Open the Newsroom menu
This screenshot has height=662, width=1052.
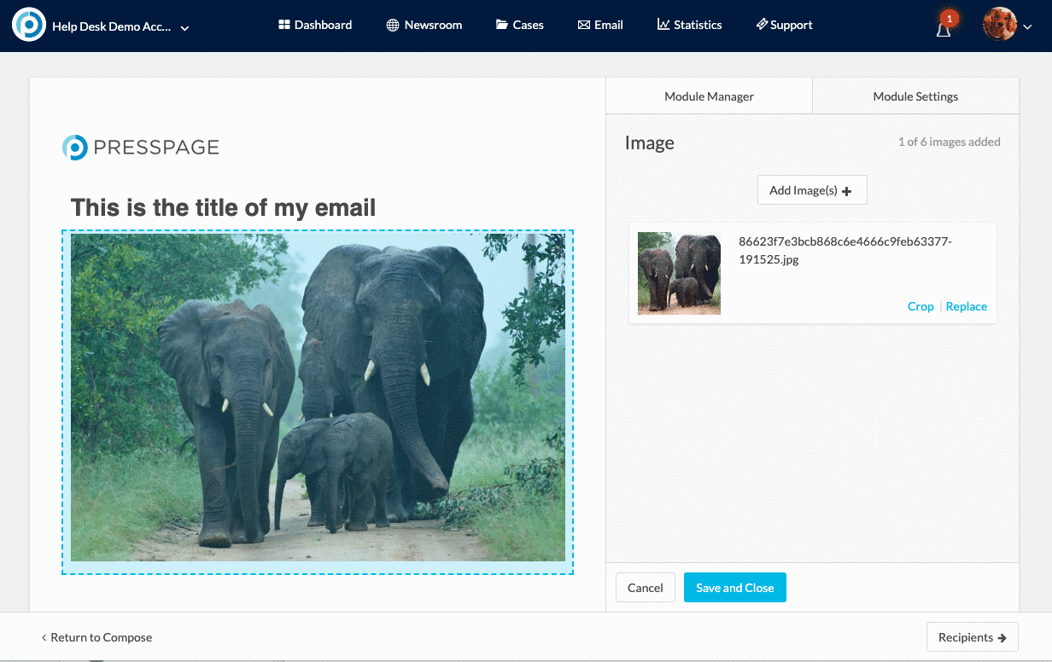click(424, 25)
